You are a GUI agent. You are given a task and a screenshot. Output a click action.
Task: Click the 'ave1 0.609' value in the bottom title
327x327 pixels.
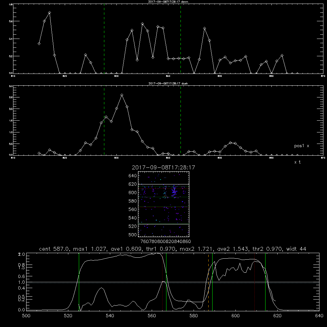[x=126, y=249]
